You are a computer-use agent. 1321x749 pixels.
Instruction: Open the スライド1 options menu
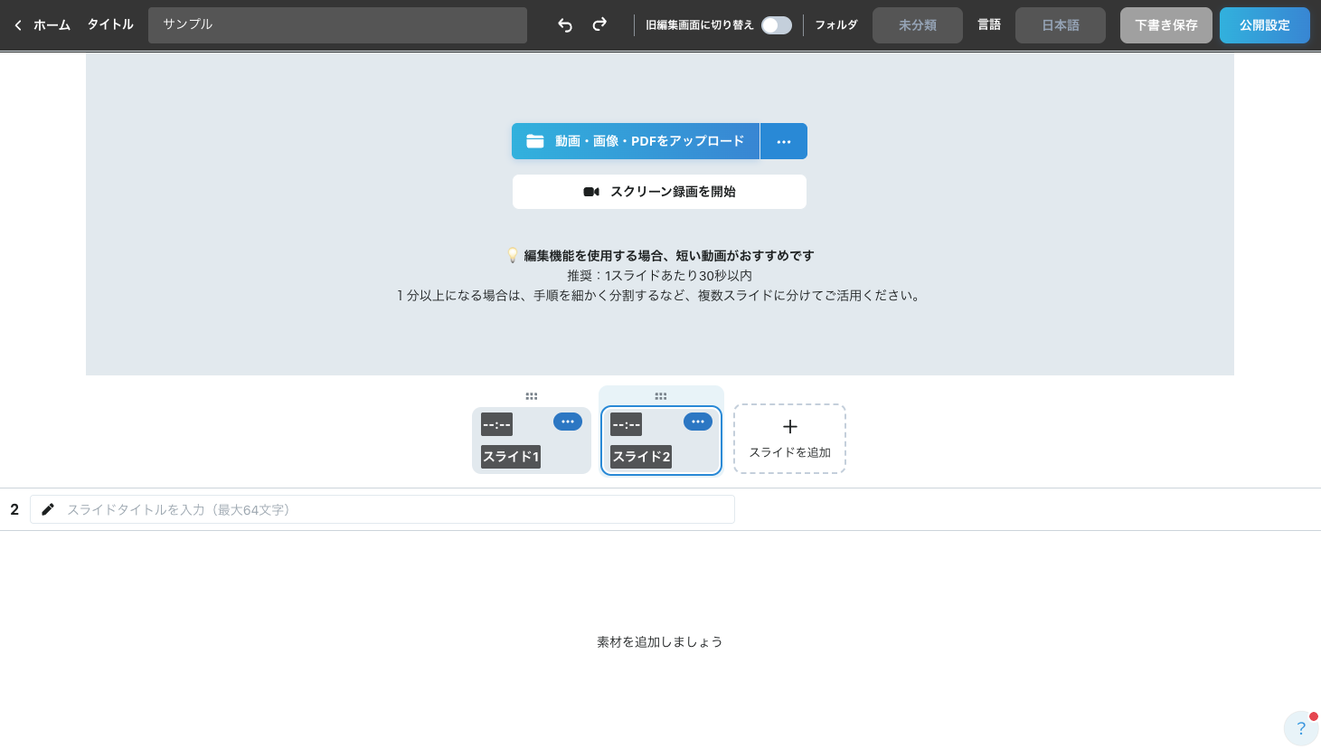568,422
